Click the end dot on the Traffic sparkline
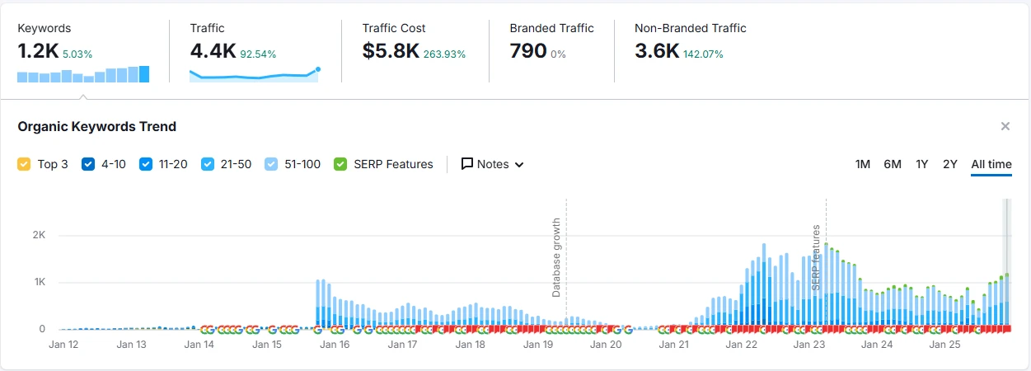 coord(318,69)
